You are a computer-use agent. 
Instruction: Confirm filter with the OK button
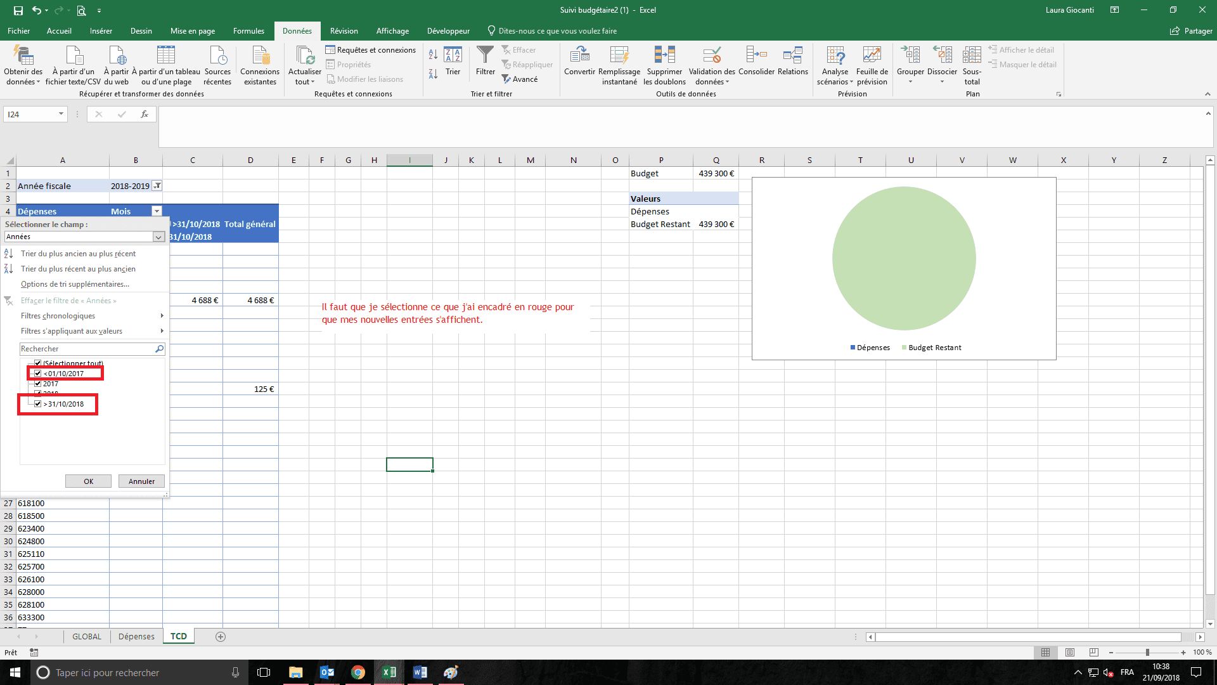tap(88, 481)
